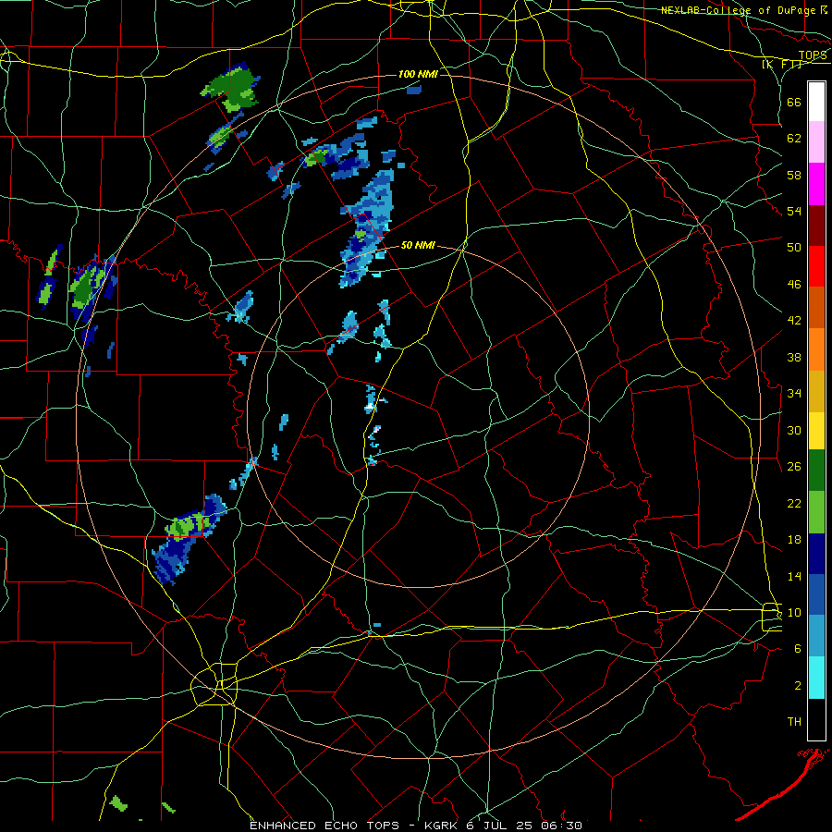
Task: Click the navy blue swatch near 14 kft
Action: pos(816,554)
